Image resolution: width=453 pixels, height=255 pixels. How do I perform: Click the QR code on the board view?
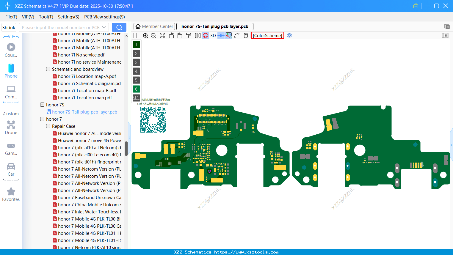click(153, 119)
